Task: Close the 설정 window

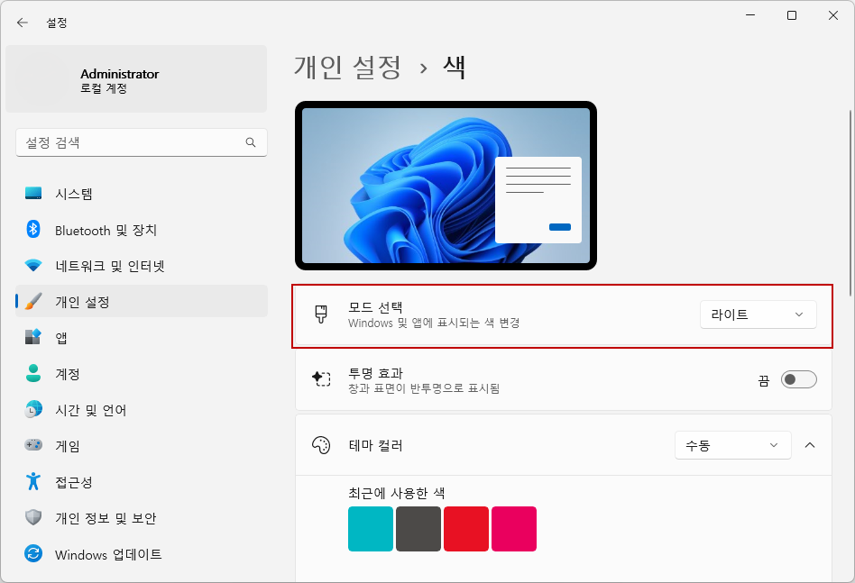Action: (x=833, y=15)
